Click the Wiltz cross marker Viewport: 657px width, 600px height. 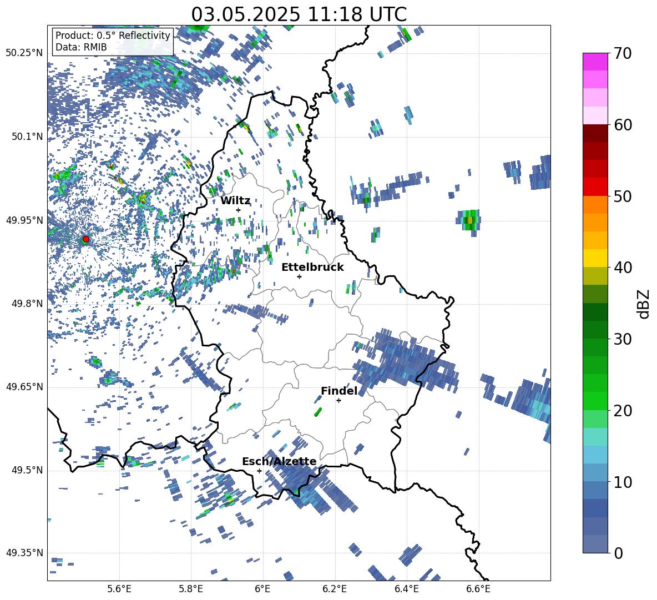239,210
